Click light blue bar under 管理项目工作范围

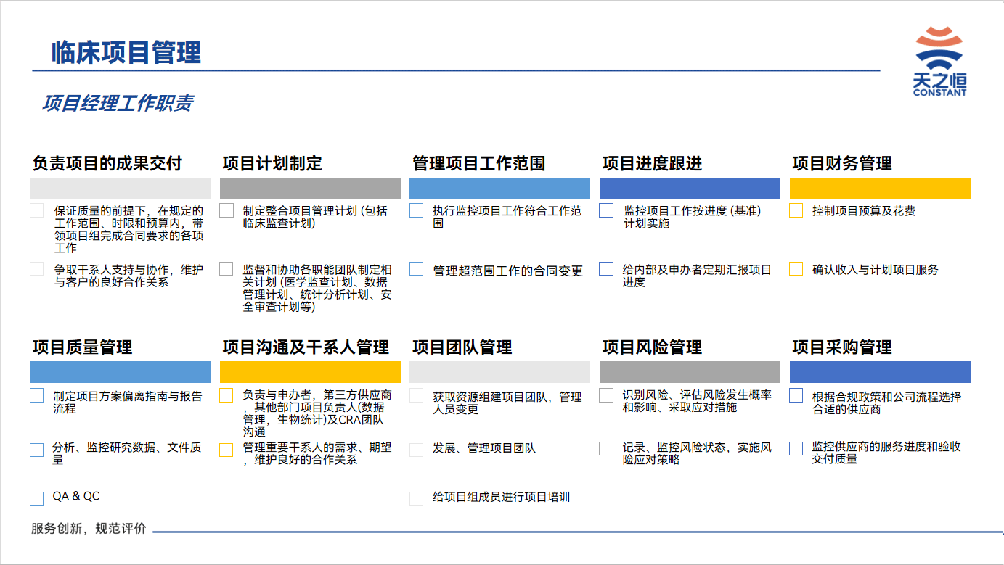499,188
